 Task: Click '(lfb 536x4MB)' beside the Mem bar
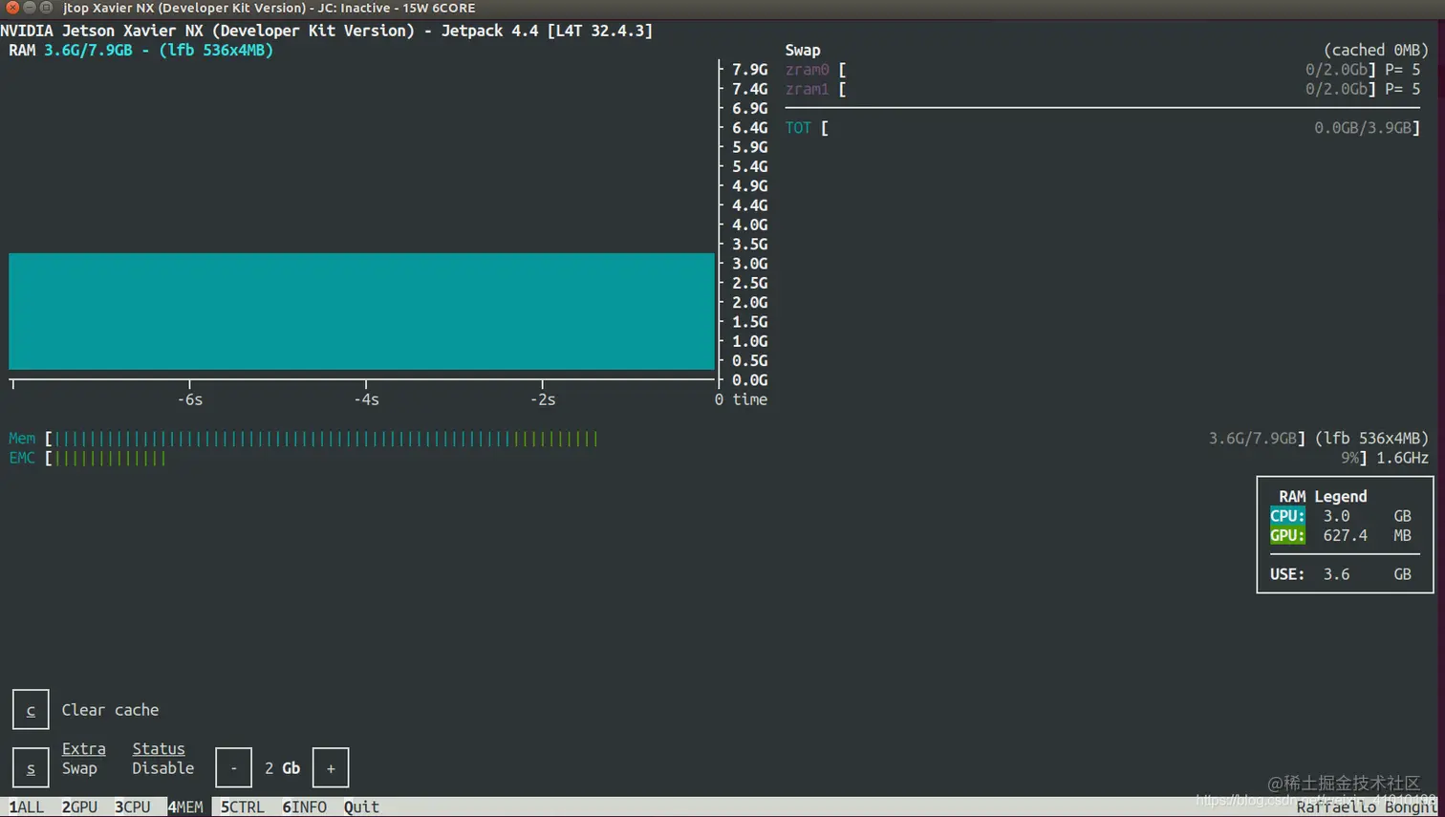[x=1372, y=439]
